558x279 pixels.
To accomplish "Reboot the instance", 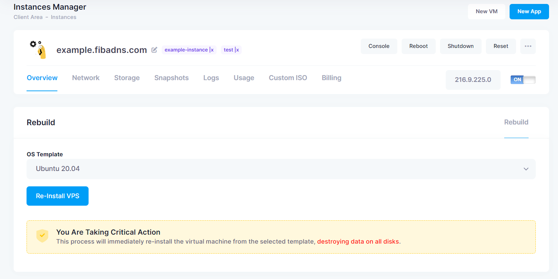I will pyautogui.click(x=418, y=46).
